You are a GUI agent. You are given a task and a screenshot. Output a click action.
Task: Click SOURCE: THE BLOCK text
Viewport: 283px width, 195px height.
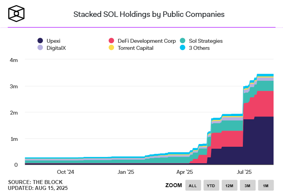click(x=35, y=182)
